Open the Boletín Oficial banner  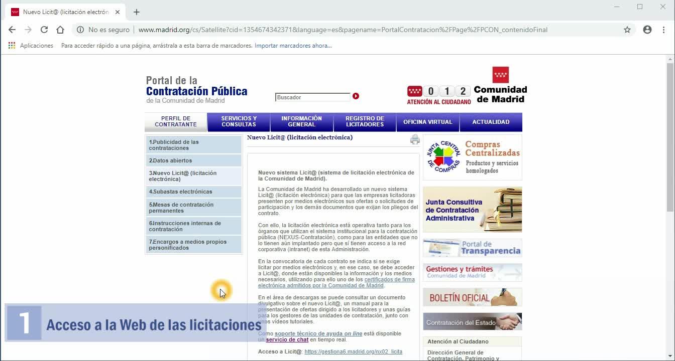[x=472, y=297]
